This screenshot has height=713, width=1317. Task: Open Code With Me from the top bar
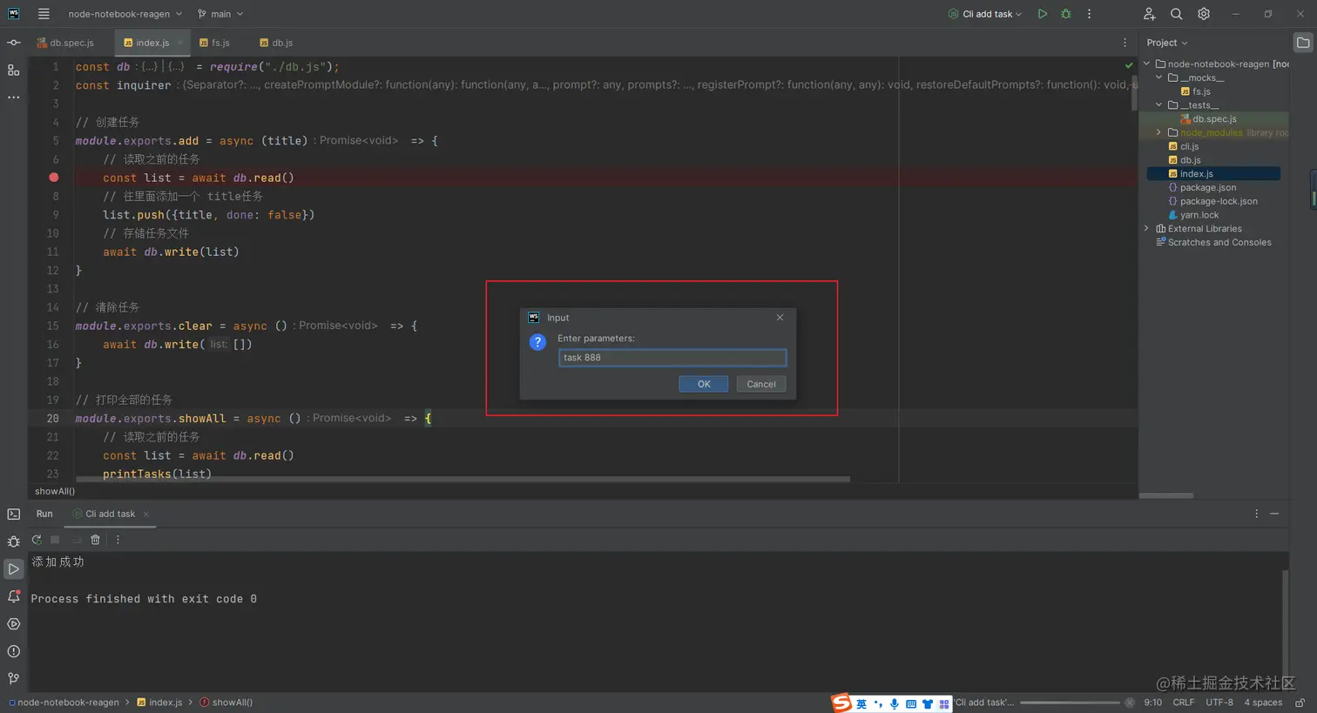tap(1149, 14)
